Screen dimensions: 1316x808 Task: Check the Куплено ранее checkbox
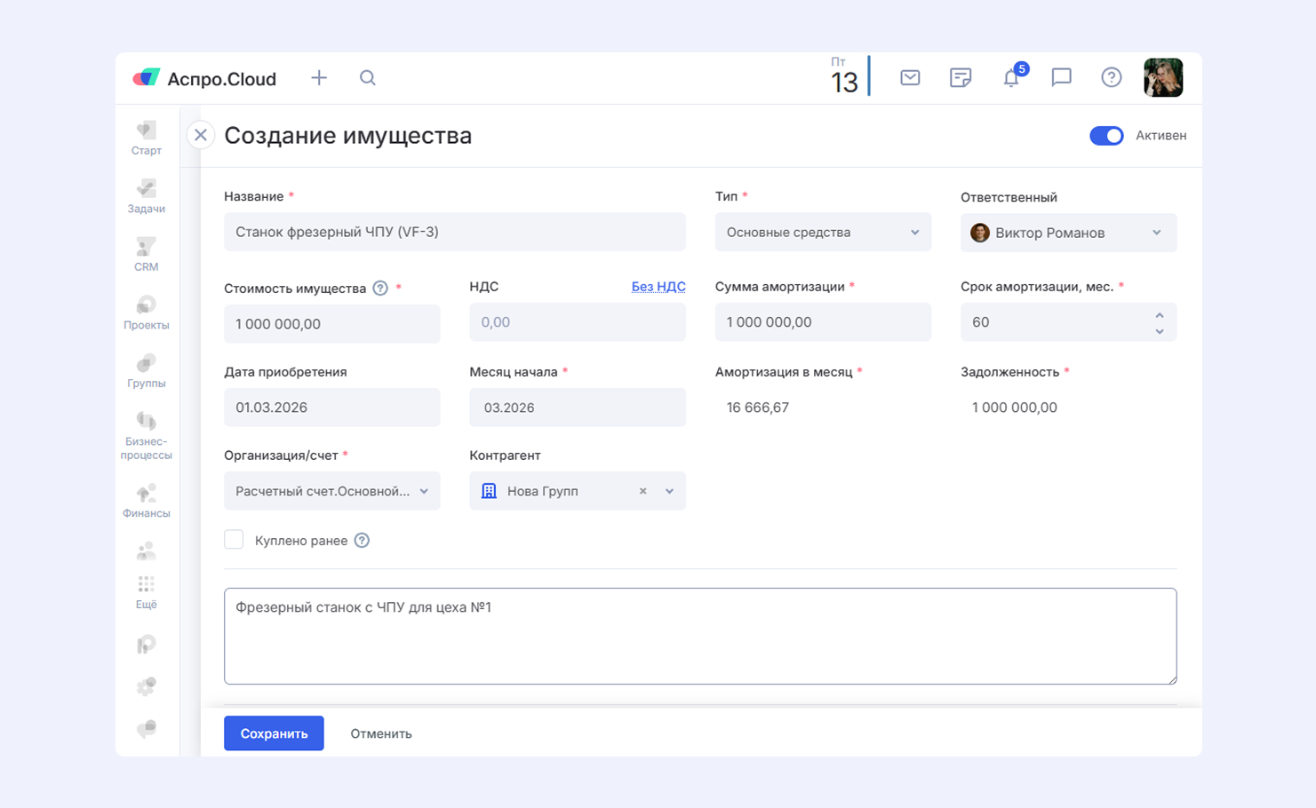(x=234, y=540)
